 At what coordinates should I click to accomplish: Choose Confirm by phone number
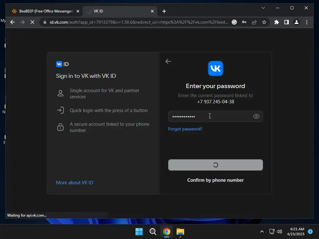click(216, 180)
